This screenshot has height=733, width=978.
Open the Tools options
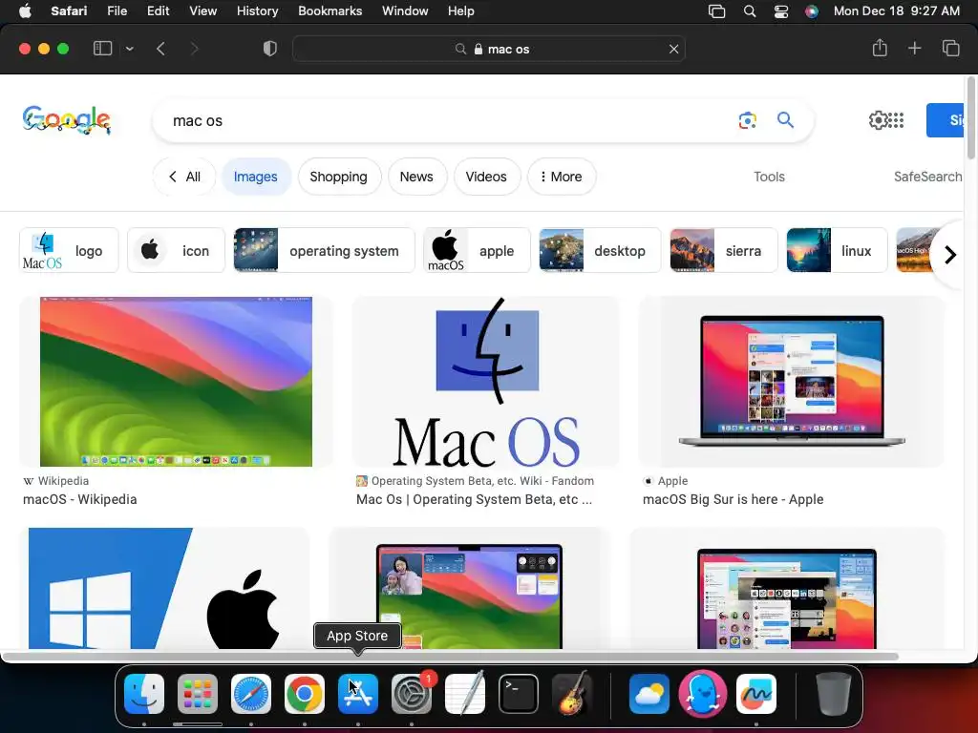pyautogui.click(x=769, y=177)
